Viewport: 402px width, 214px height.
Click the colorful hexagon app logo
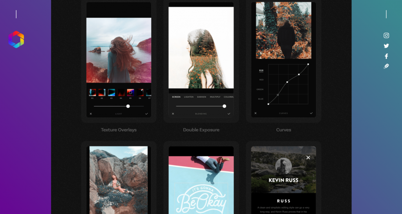(16, 40)
